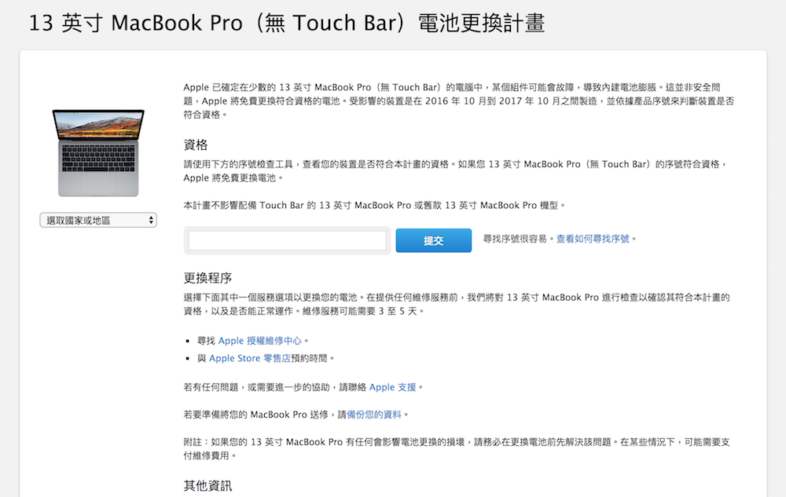Click the text 若要準備將您的 MacBook Pro 送修
786x497 pixels.
[255, 415]
